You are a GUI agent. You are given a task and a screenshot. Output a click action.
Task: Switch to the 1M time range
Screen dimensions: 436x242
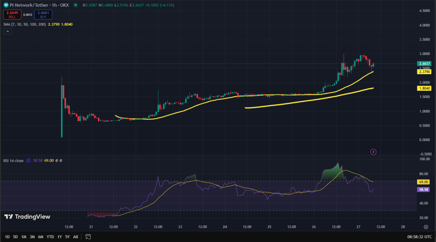tap(24, 237)
